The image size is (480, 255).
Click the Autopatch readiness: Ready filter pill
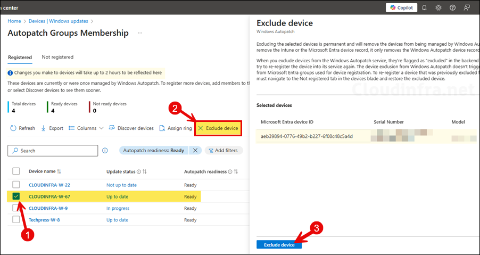(154, 150)
